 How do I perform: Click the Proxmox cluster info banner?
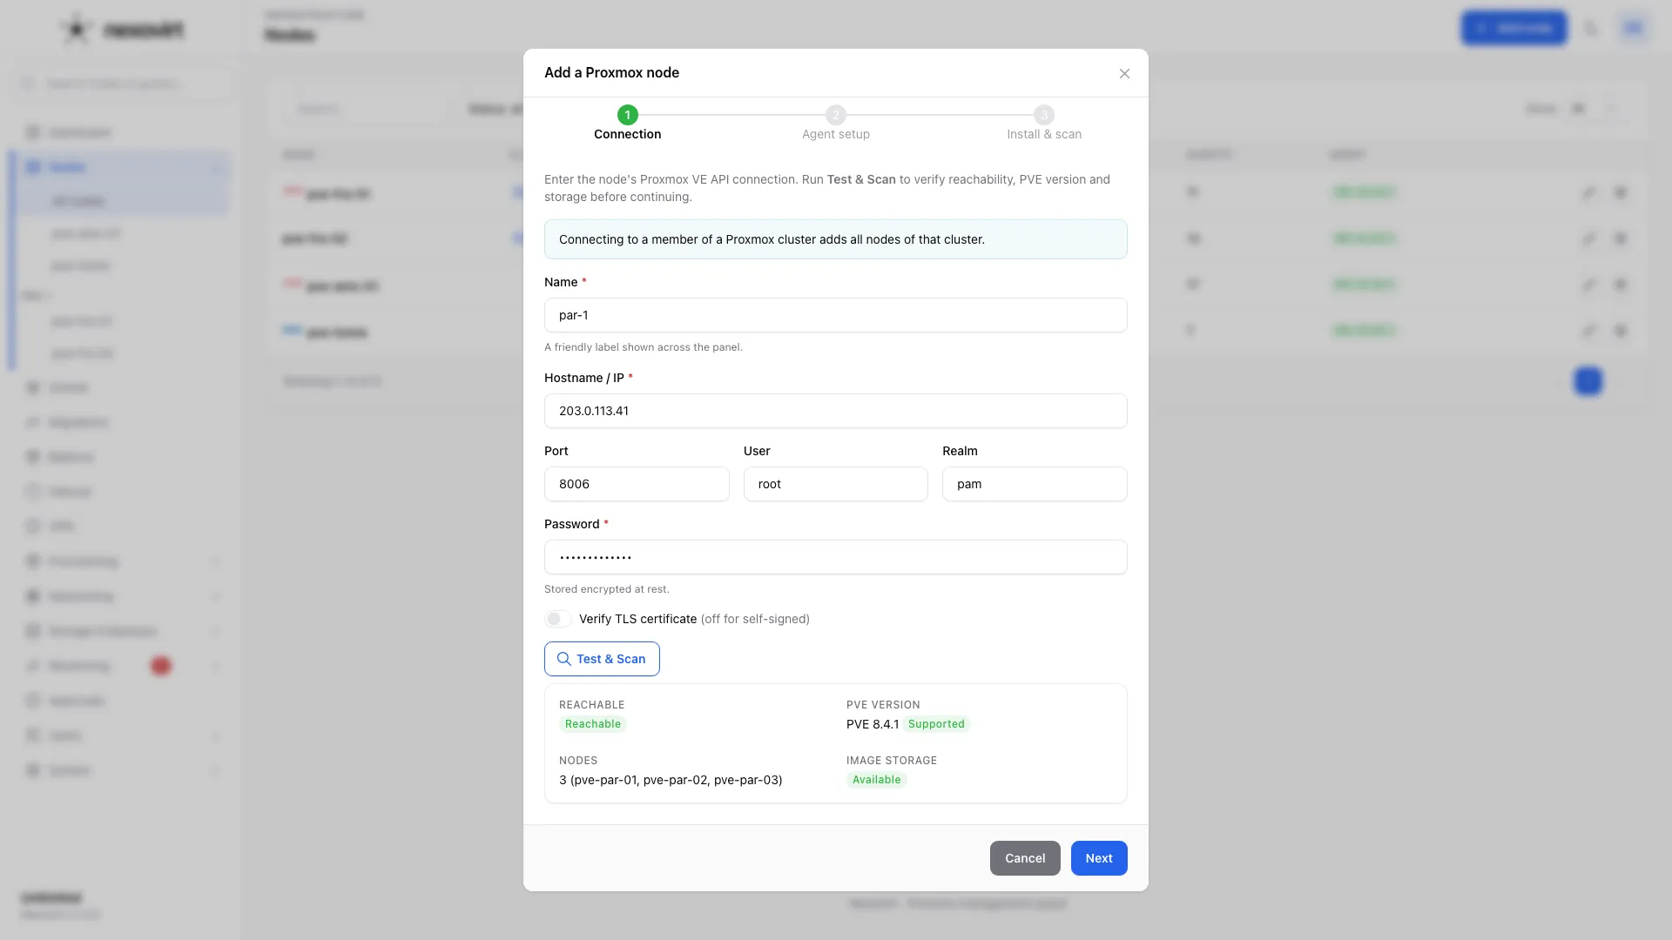tap(836, 239)
